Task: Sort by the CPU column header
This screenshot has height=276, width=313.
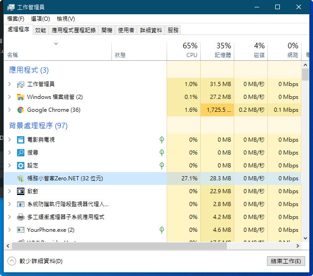Action: click(x=184, y=50)
